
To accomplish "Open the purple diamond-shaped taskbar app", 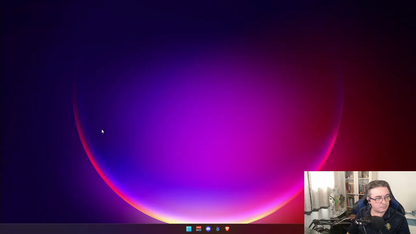I will pyautogui.click(x=218, y=229).
